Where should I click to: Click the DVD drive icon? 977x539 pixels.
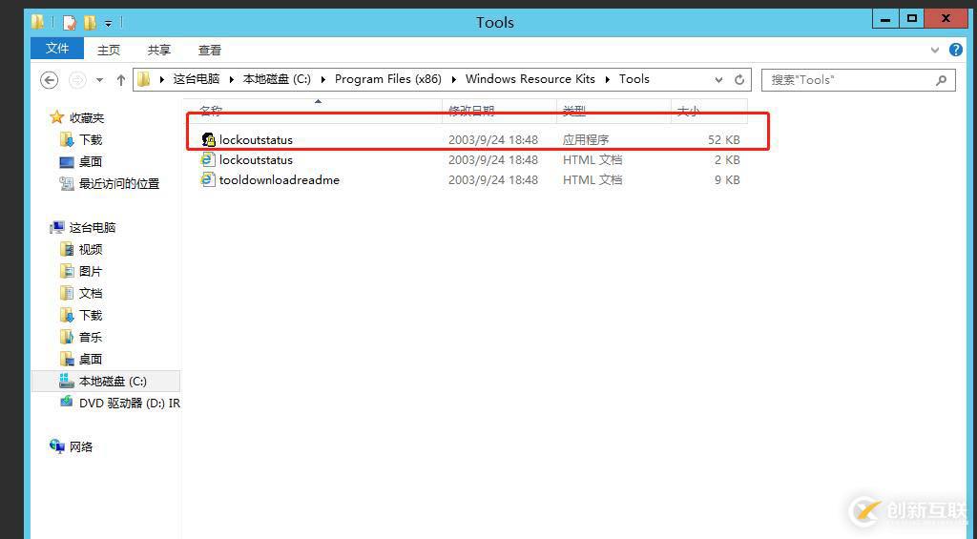(66, 402)
